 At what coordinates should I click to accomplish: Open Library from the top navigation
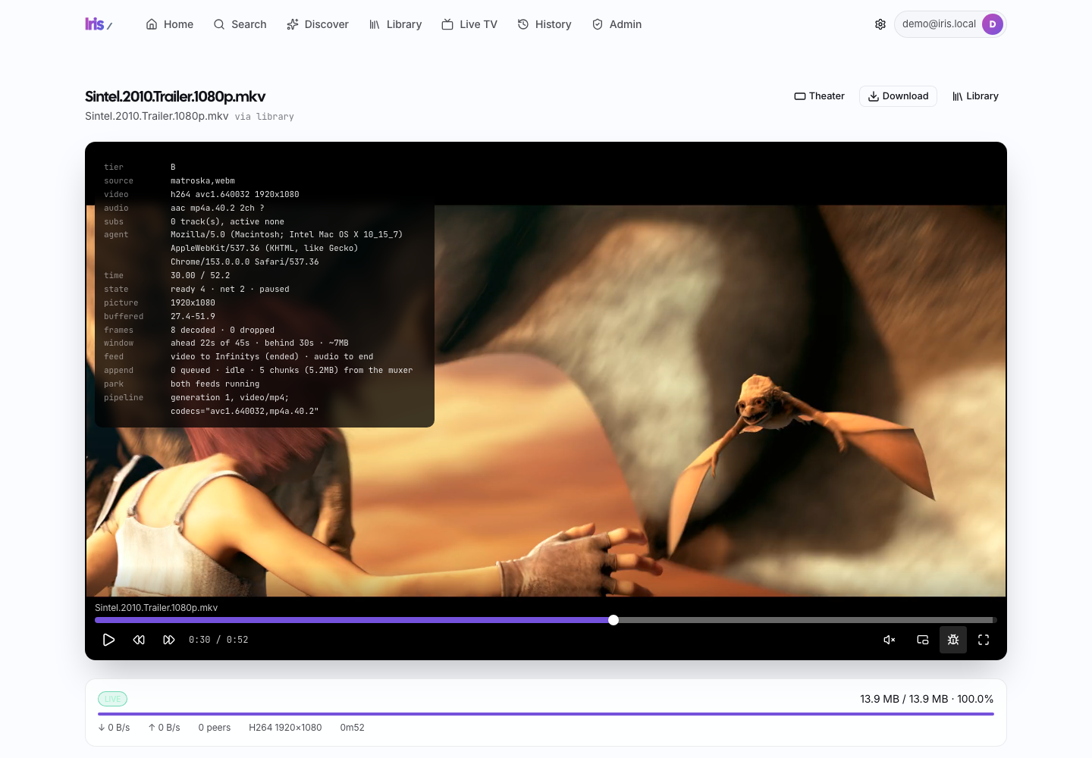point(395,24)
